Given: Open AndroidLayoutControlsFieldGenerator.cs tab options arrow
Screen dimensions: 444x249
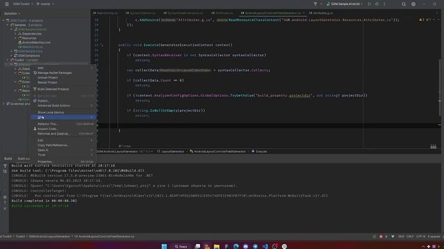Looking at the screenshot, I should 304,13.
